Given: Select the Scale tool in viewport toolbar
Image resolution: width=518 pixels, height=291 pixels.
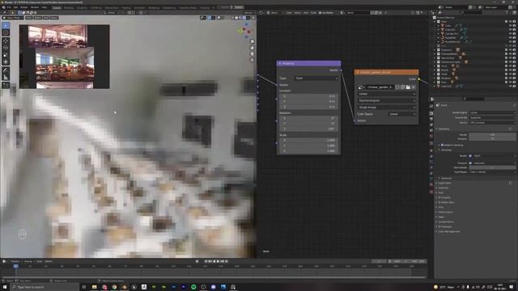Looking at the screenshot, I should coord(6,55).
